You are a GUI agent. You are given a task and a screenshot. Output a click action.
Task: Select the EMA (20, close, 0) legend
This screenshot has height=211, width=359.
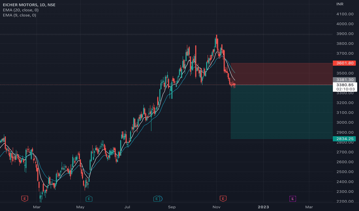(20, 10)
